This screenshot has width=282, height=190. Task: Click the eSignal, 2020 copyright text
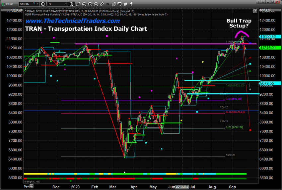click(x=32, y=182)
